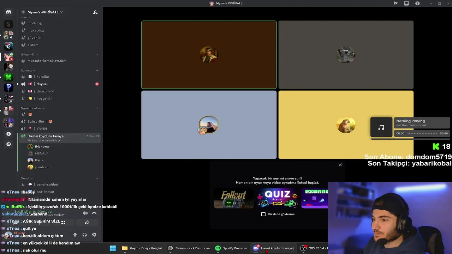The width and height of the screenshot is (452, 254).
Task: Collapse the Genel category
Action: click(x=26, y=178)
